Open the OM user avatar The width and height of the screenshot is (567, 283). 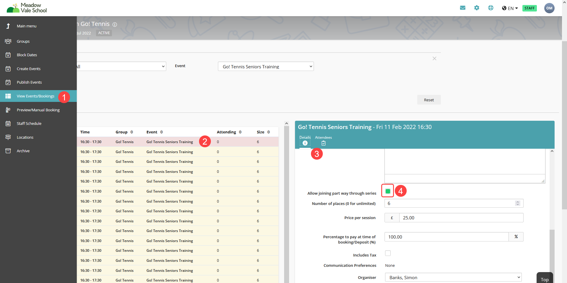tap(549, 8)
